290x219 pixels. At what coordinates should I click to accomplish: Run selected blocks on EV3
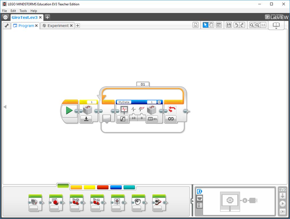(x=282, y=211)
